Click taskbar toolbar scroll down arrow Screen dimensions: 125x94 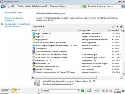pyautogui.click(x=39, y=92)
